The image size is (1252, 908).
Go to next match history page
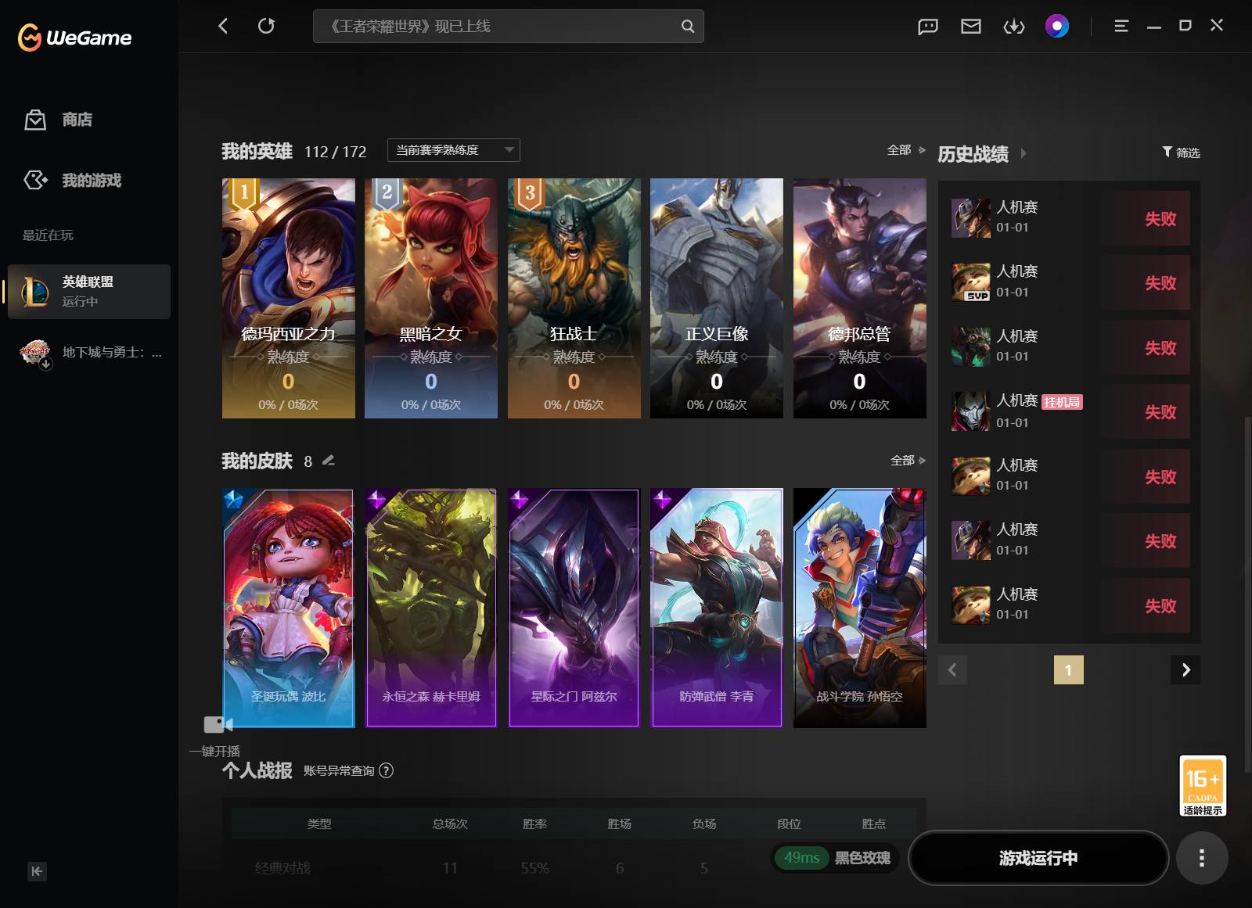1185,669
